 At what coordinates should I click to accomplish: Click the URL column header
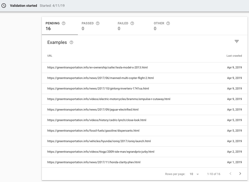point(50,56)
